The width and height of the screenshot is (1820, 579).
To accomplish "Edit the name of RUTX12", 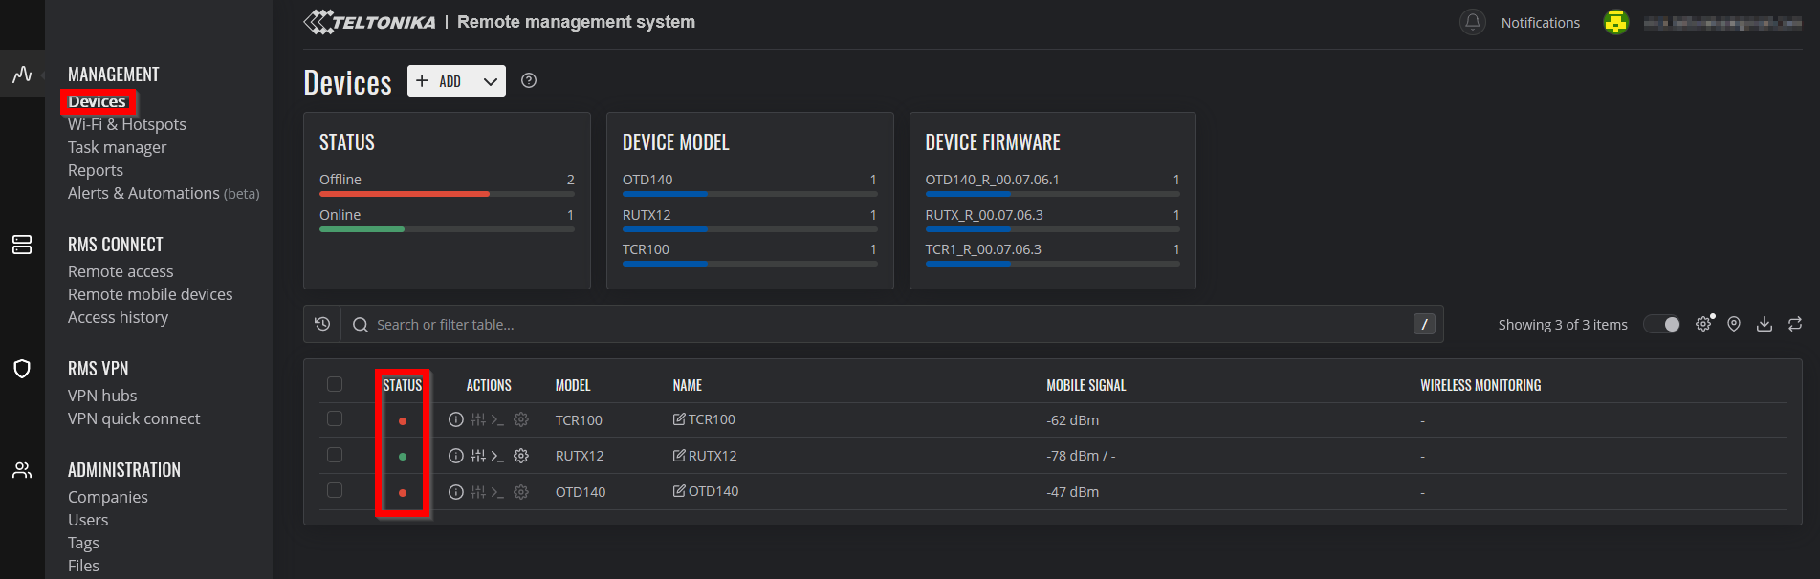I will point(679,456).
